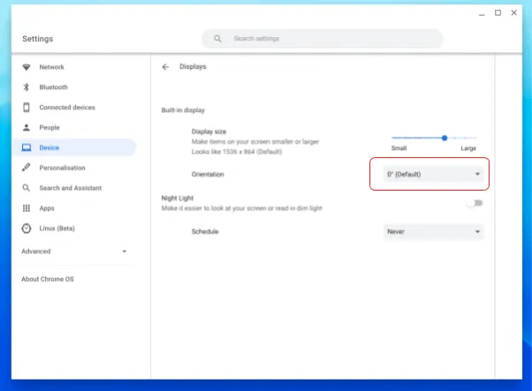Click the Device laptop icon
Image resolution: width=532 pixels, height=391 pixels.
[27, 147]
